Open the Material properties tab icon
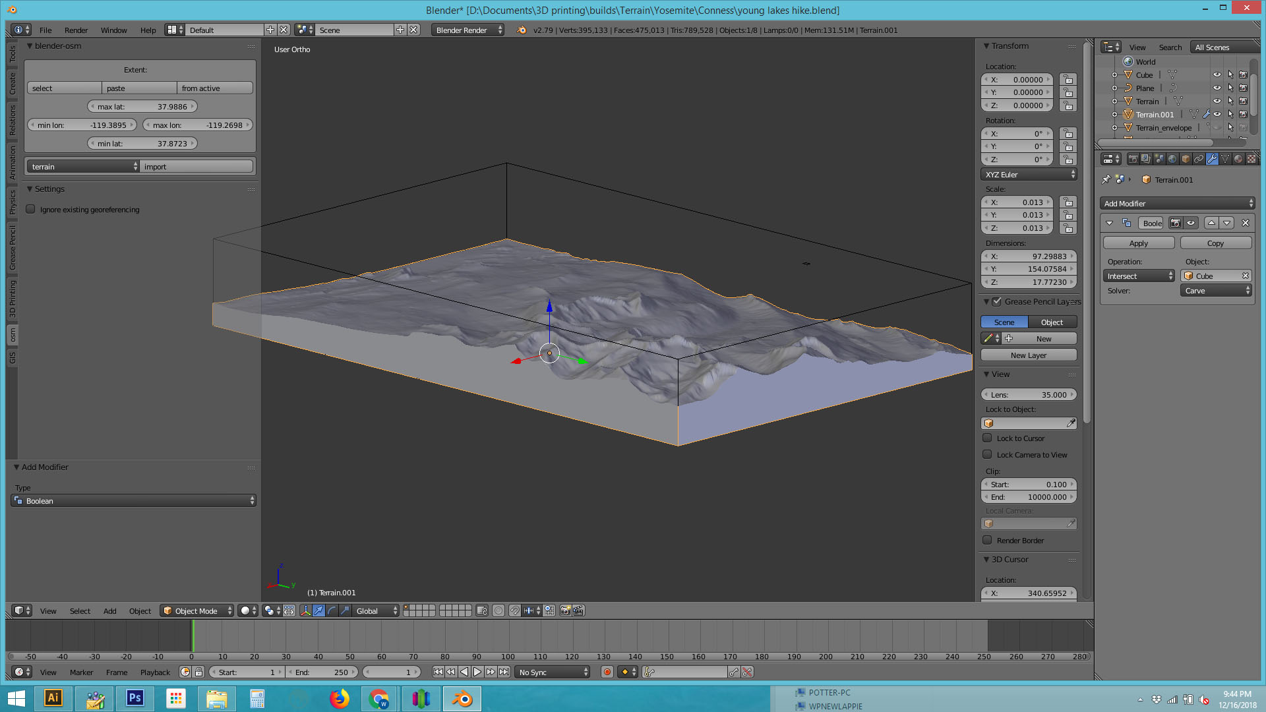The width and height of the screenshot is (1266, 712). [1238, 159]
